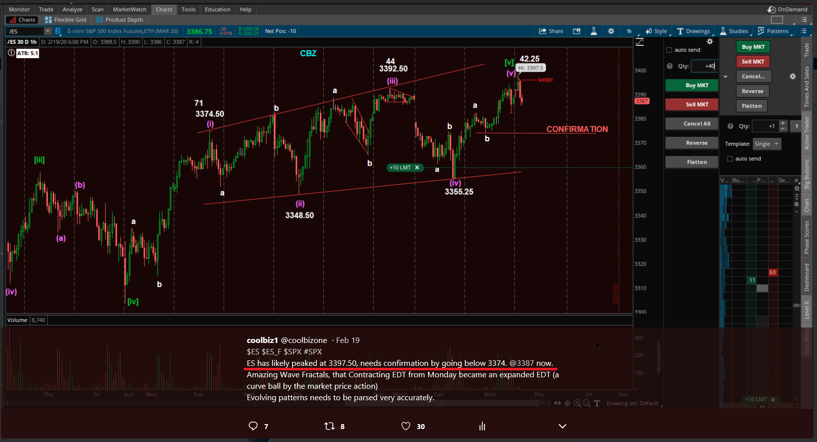The width and height of the screenshot is (817, 442).
Task: Open the Template Single dropdown
Action: click(x=767, y=144)
